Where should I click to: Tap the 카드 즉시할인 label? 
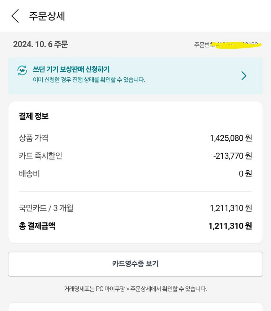click(40, 156)
